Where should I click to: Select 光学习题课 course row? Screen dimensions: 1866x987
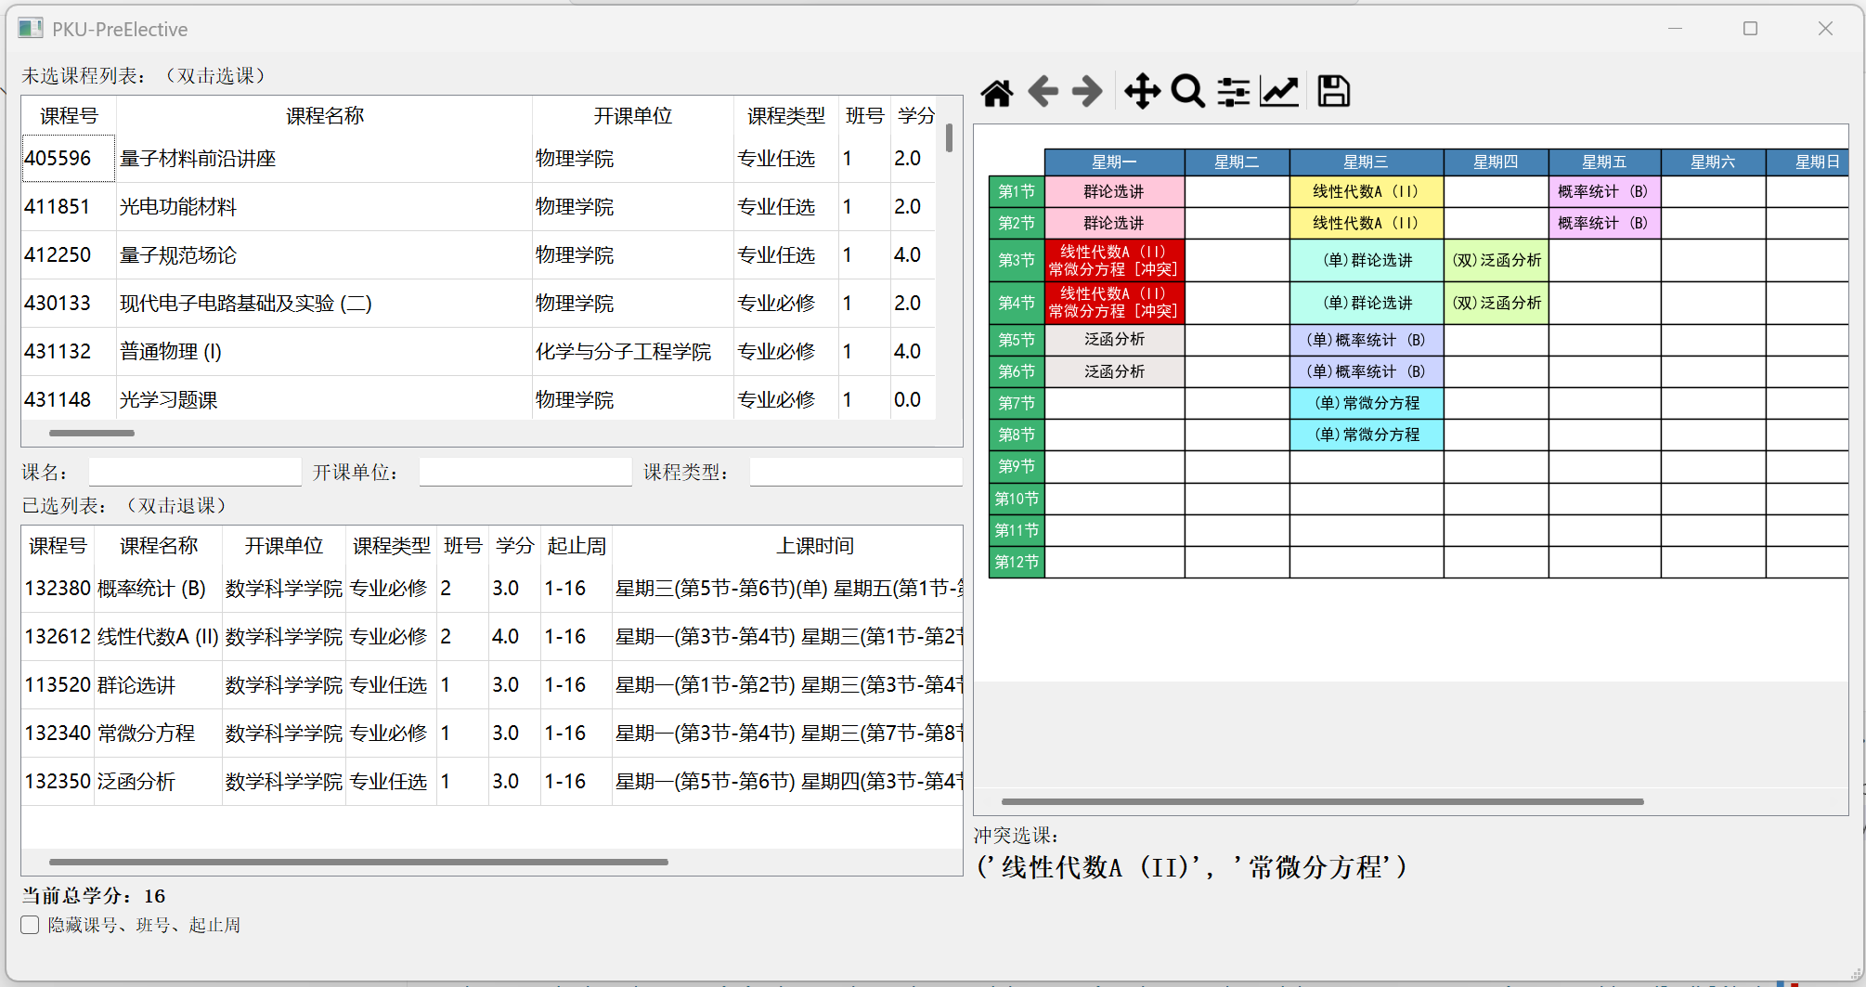pyautogui.click(x=478, y=399)
